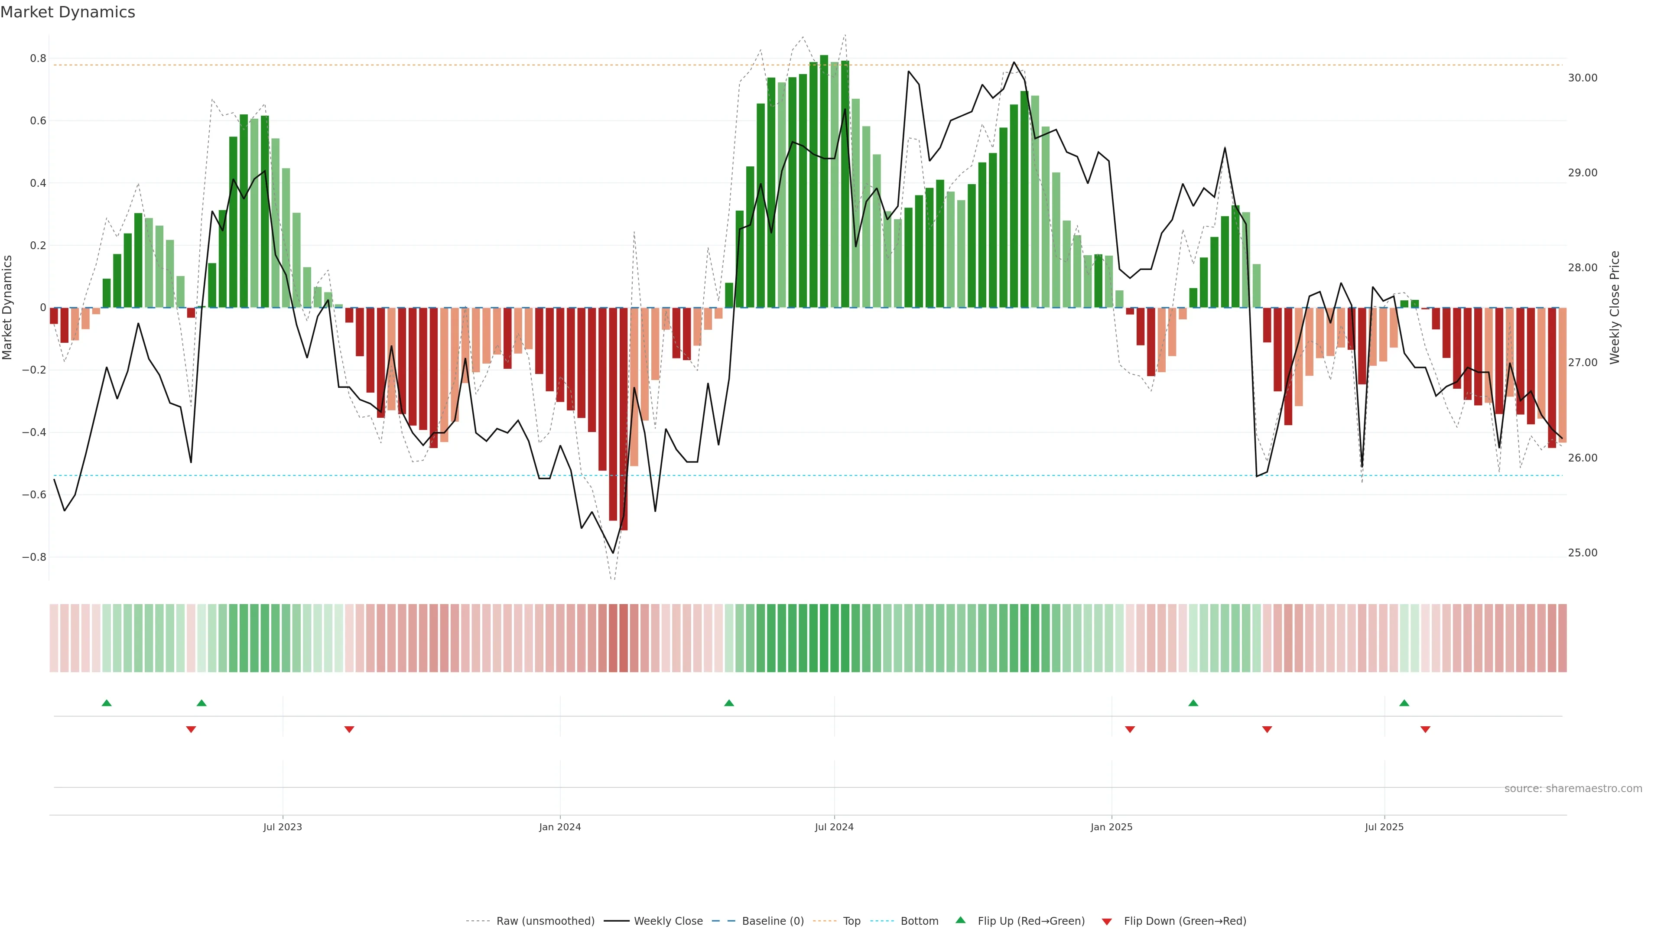Toggle the Baseline (0) legend entry

(x=773, y=921)
